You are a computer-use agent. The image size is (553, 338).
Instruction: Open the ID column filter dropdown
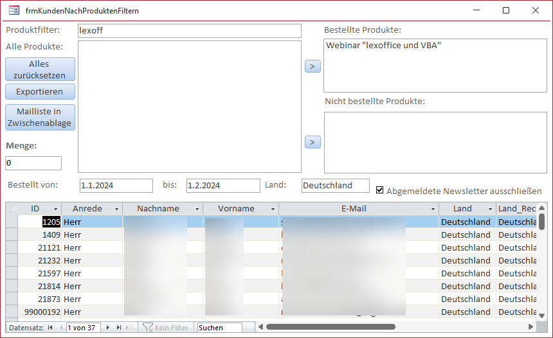point(55,209)
